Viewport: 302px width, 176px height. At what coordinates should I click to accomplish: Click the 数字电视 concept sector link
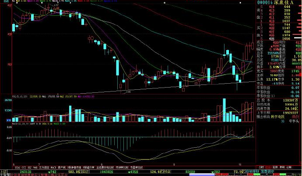[277, 117]
